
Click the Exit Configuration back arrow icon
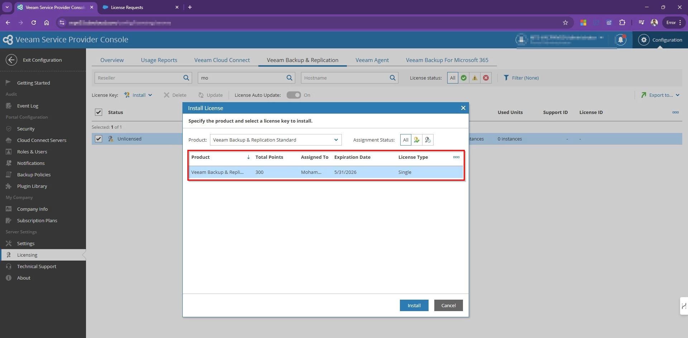click(x=11, y=60)
